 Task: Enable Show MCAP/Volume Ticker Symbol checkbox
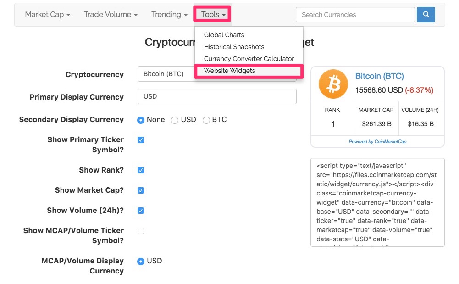pos(141,231)
